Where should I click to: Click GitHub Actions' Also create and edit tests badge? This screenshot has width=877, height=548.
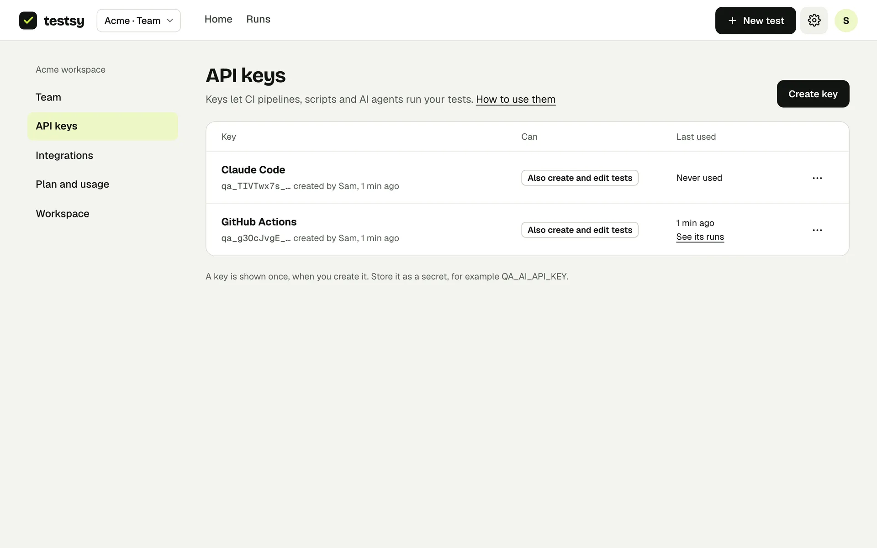point(580,230)
